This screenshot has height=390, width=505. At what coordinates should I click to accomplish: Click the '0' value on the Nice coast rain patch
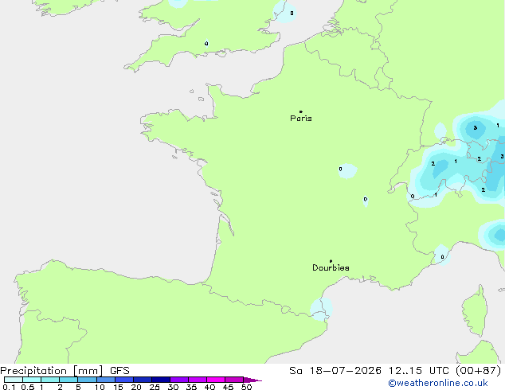[x=442, y=257]
